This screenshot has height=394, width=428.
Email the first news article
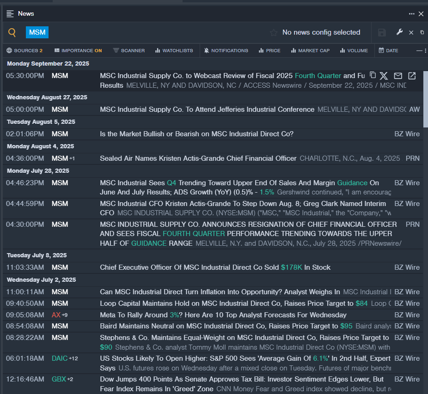pyautogui.click(x=398, y=76)
